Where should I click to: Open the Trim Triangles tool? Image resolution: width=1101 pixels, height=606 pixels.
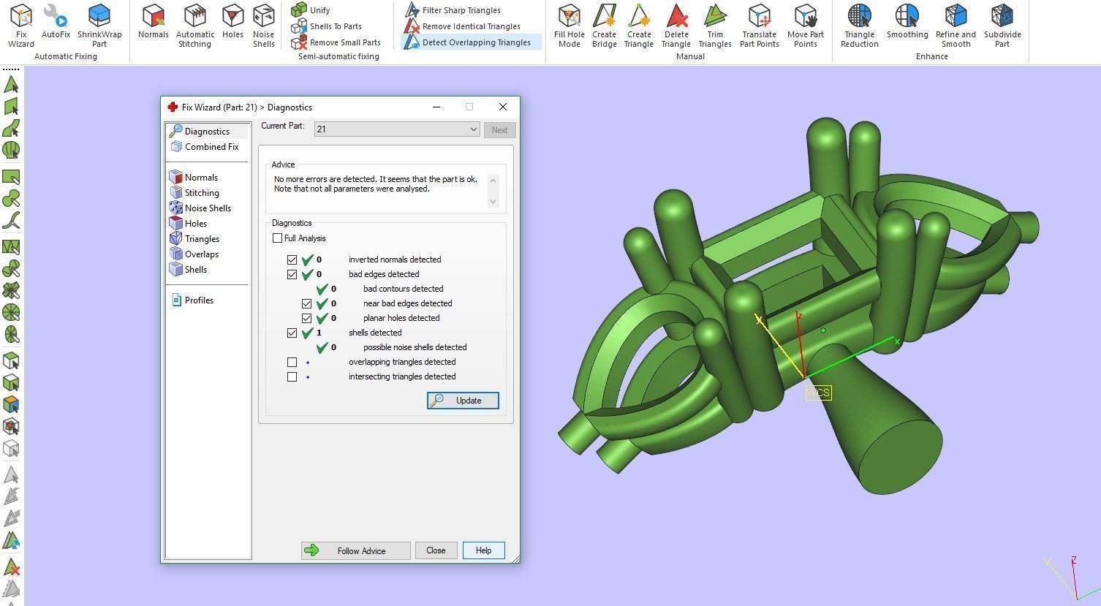click(x=715, y=26)
